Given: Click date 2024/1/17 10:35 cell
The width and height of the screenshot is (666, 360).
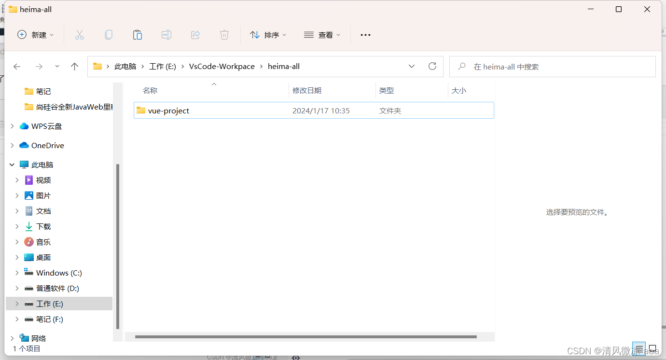Looking at the screenshot, I should coord(321,111).
